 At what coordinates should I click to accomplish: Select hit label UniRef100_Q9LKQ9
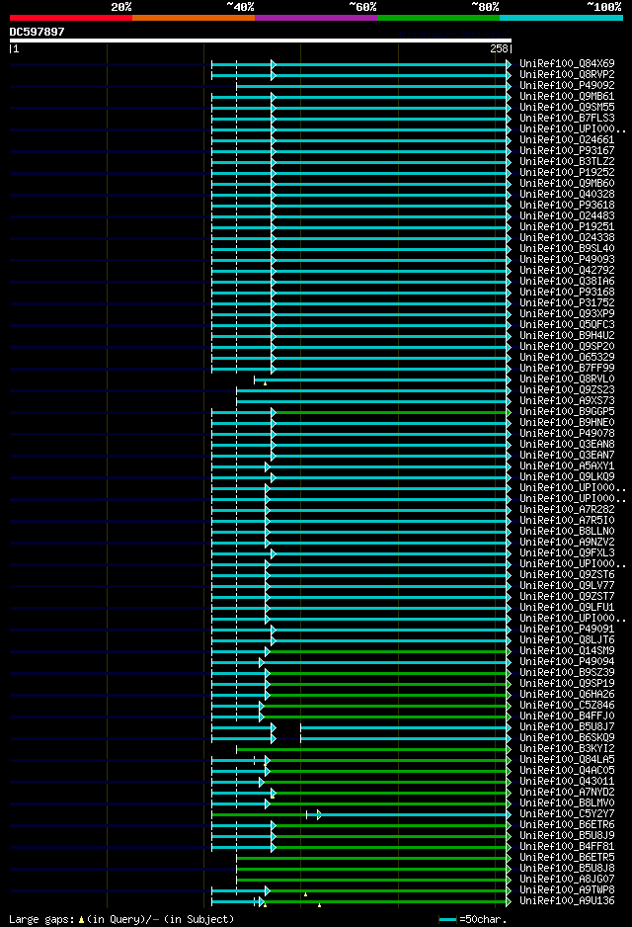[x=567, y=476]
